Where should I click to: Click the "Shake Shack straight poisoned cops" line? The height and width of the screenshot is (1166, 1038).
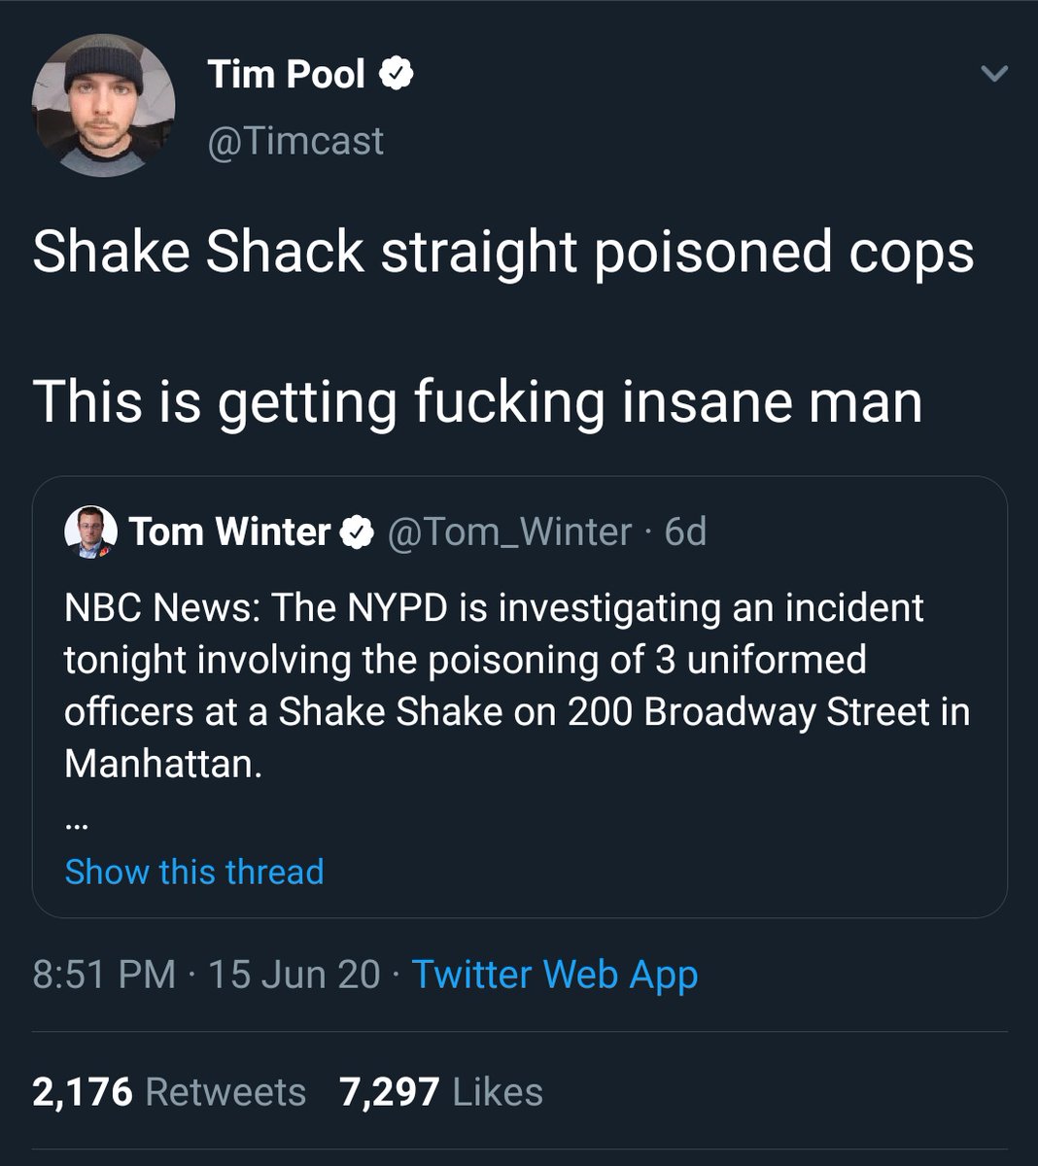(502, 253)
